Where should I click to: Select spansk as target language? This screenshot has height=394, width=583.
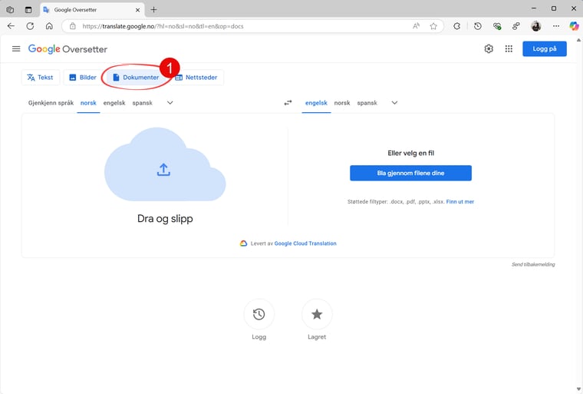click(367, 103)
